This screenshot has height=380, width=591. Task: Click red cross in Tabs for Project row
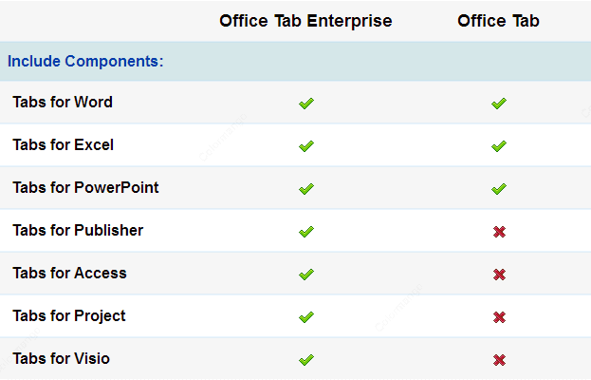(x=499, y=317)
